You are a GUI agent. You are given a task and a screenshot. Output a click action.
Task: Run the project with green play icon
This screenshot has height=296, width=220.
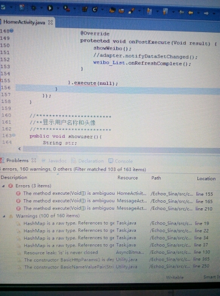(x=50, y=8)
